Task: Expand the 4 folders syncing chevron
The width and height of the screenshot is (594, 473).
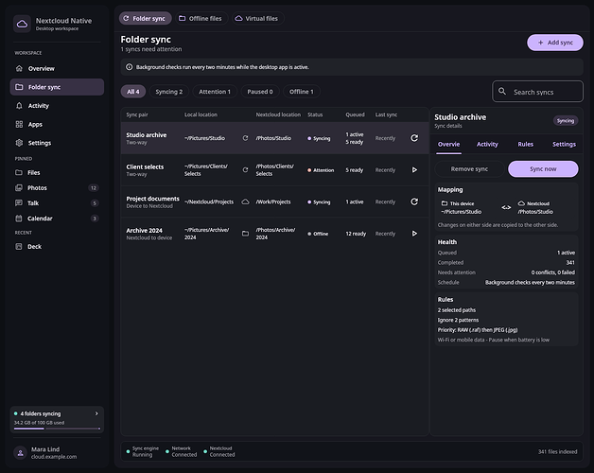Action: pyautogui.click(x=96, y=413)
